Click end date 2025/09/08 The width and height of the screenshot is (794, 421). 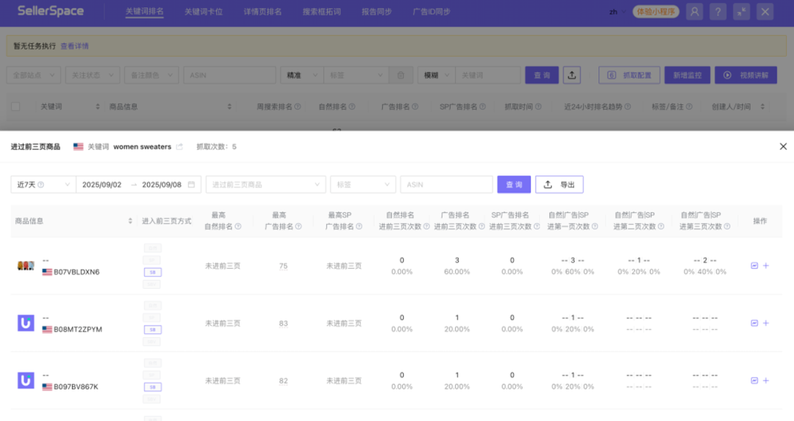pos(162,184)
